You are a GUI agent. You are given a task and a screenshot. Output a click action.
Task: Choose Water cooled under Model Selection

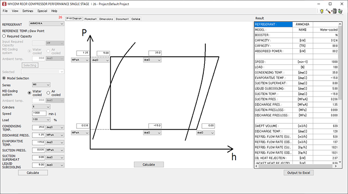(x=29, y=93)
